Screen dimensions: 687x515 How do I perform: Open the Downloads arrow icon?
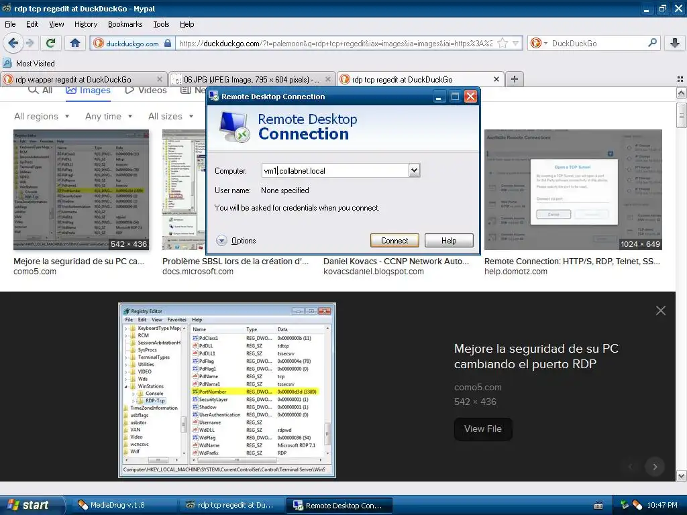pos(675,43)
